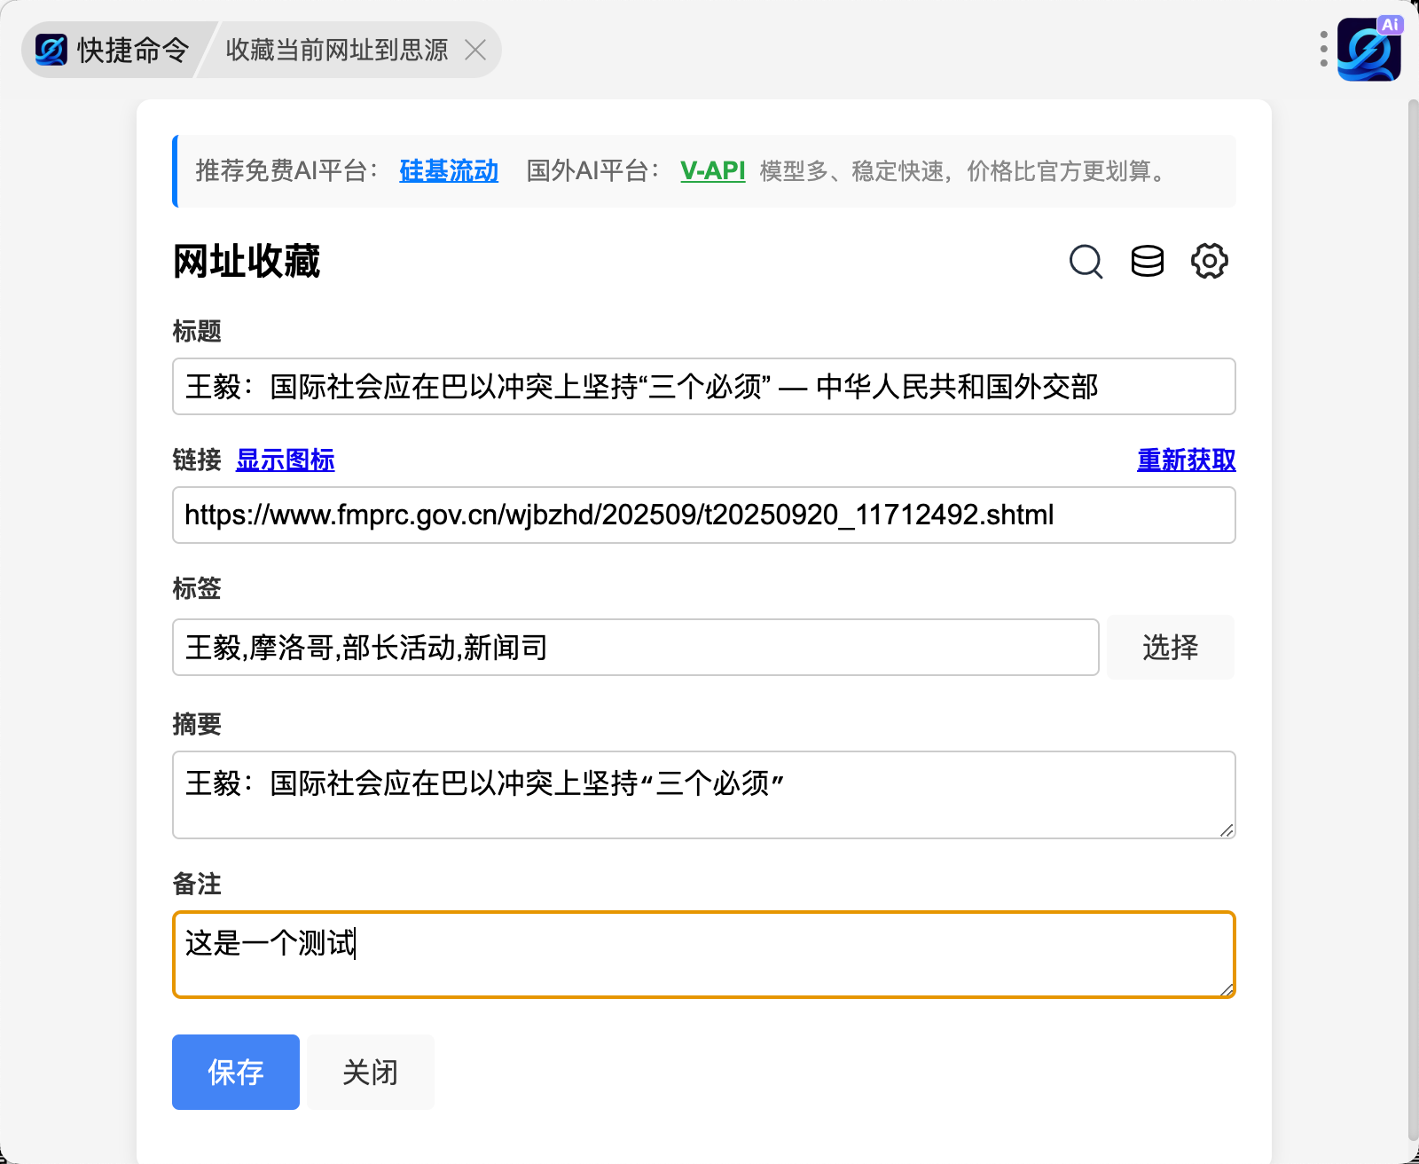Click into the 链接 URL input field
1419x1164 pixels.
703,515
